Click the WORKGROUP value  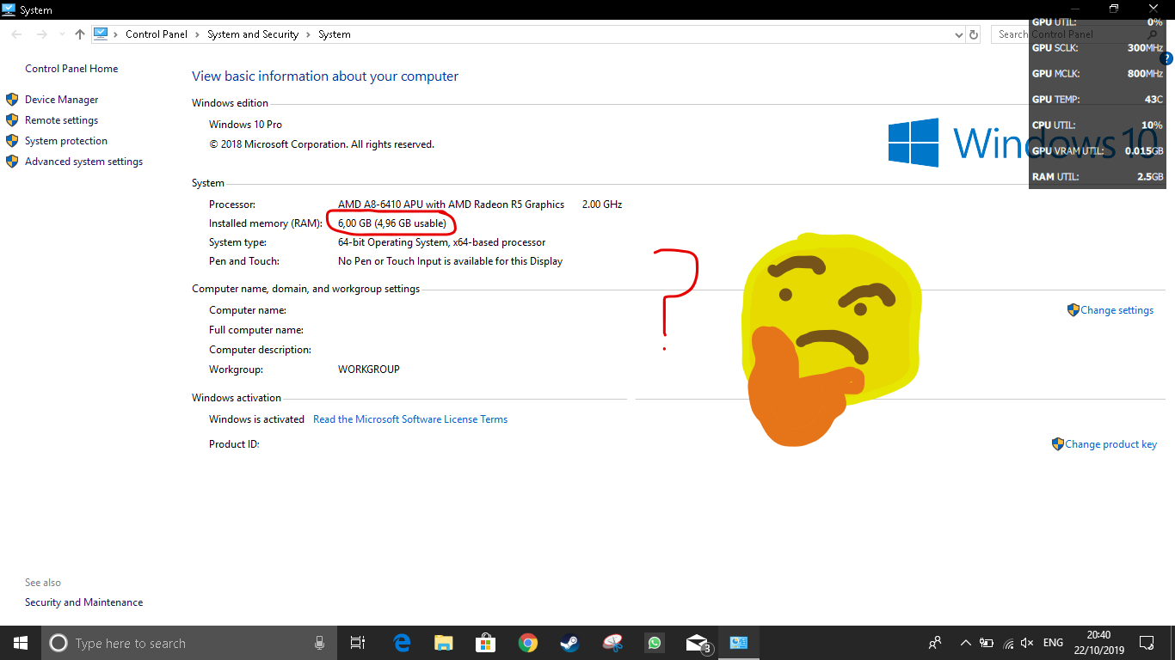point(369,370)
